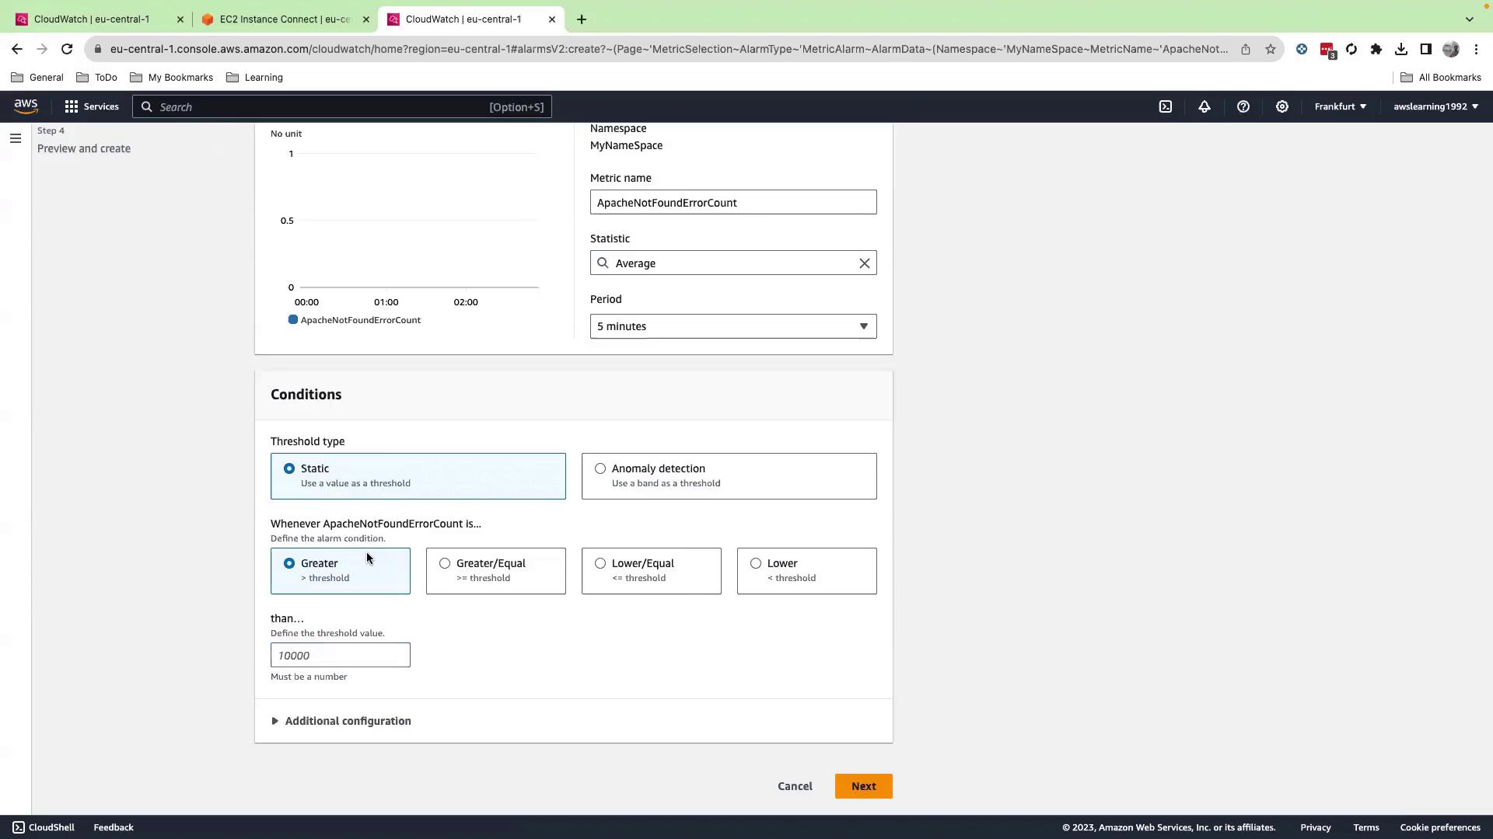Click the Next button
This screenshot has height=839, width=1493.
coord(864,786)
